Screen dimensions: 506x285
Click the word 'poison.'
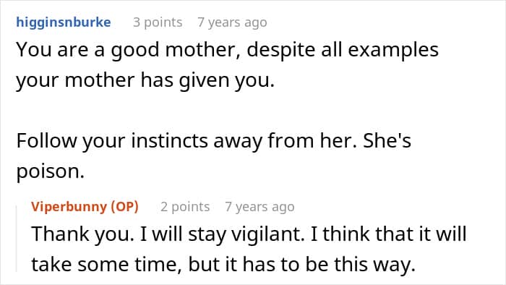[51, 171]
